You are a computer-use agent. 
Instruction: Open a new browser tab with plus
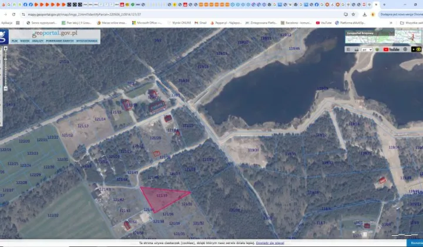[384, 5]
